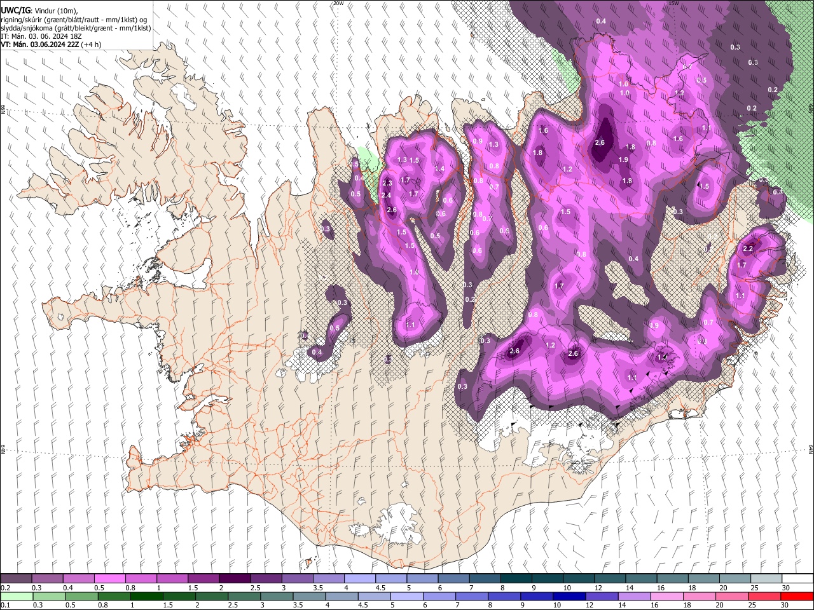Select upper legend swatch between 4 and 4.5
The height and width of the screenshot is (610, 814).
click(x=360, y=579)
